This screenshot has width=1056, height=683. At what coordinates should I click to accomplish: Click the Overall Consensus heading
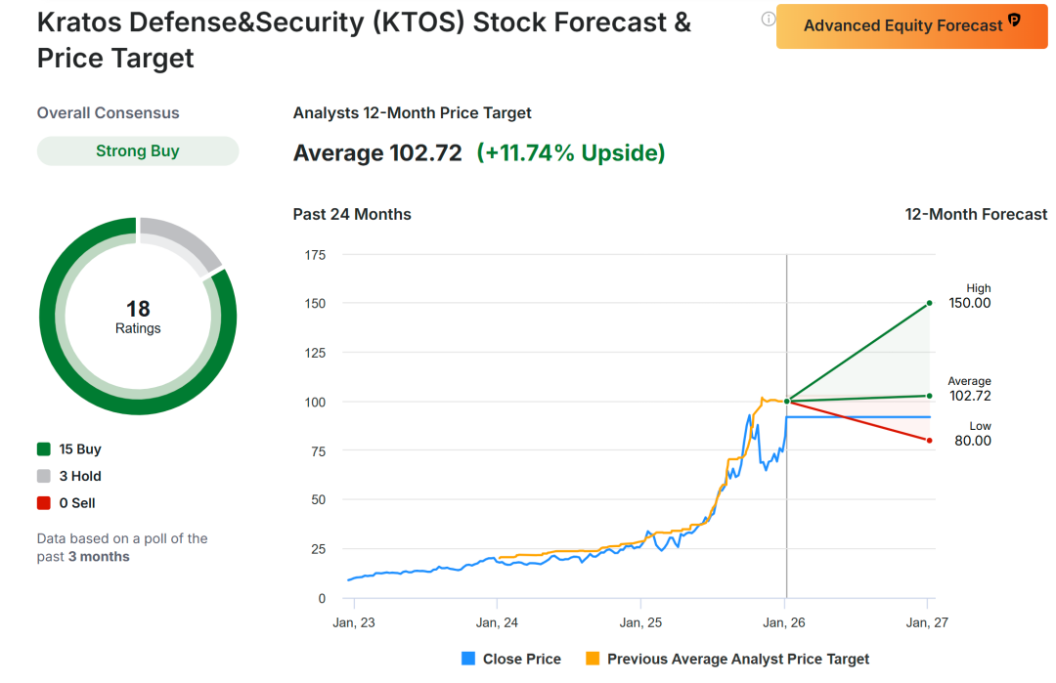coord(109,113)
